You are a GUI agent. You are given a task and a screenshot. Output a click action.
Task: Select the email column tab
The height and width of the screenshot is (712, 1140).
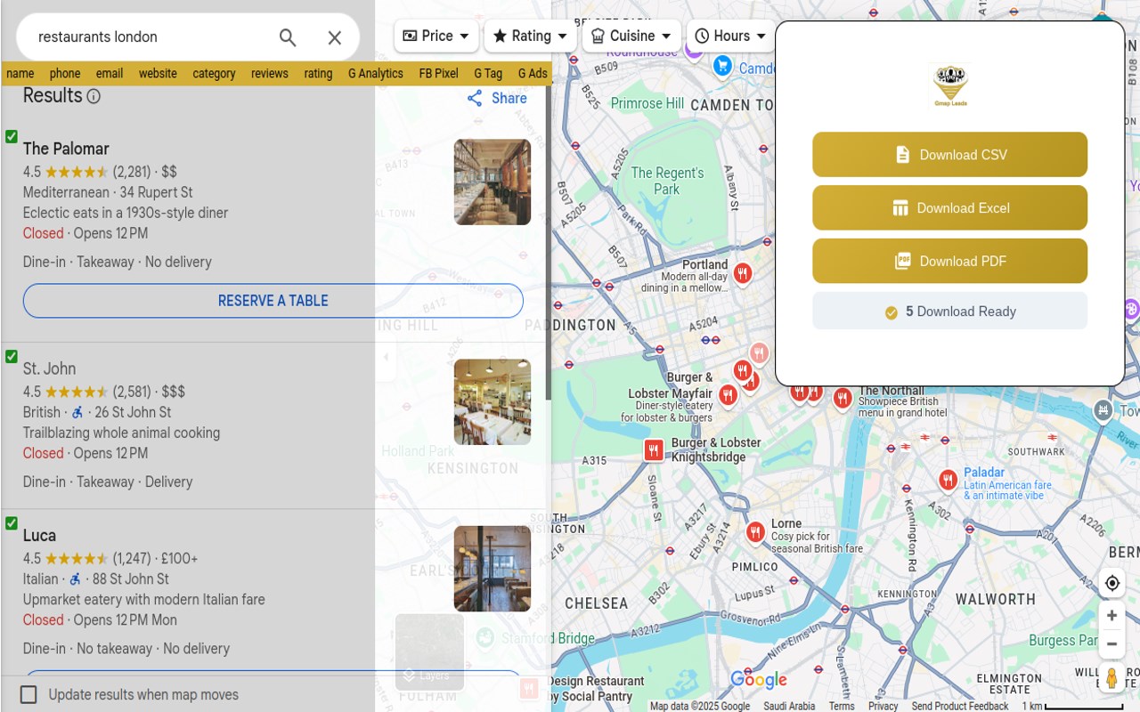pyautogui.click(x=110, y=74)
